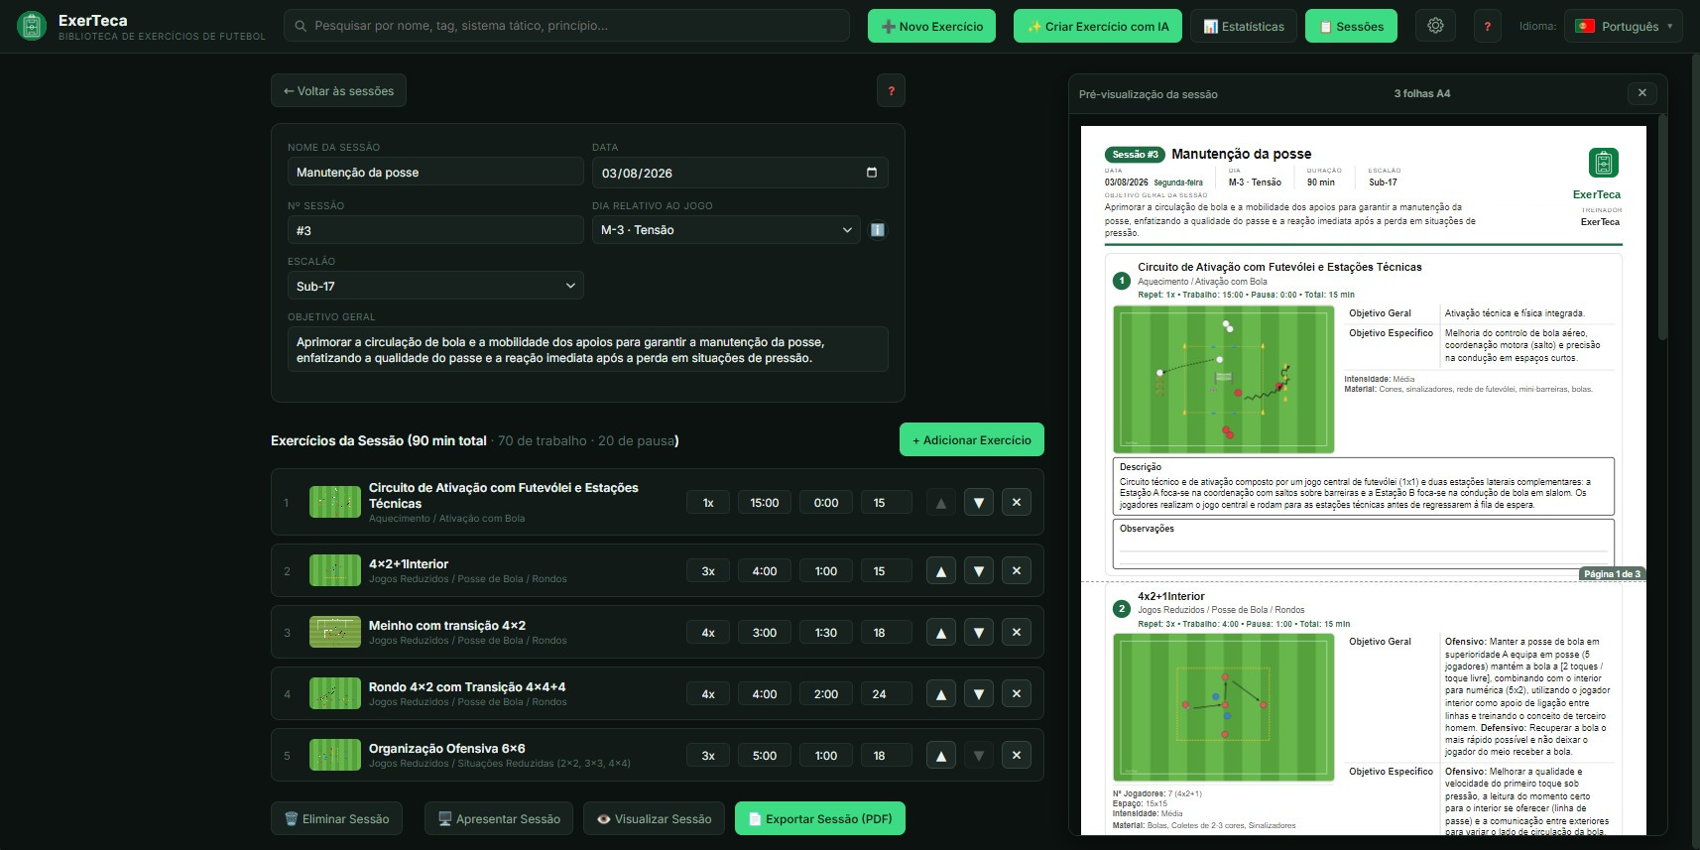Click info icon next to M-3 Tensão
The width and height of the screenshot is (1700, 850).
[878, 230]
